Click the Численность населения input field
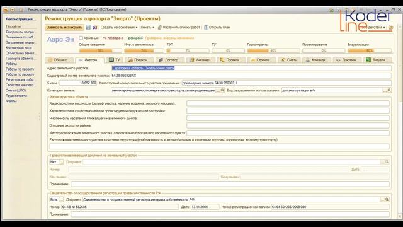Viewport: 403px width, 227px height. tap(288, 118)
